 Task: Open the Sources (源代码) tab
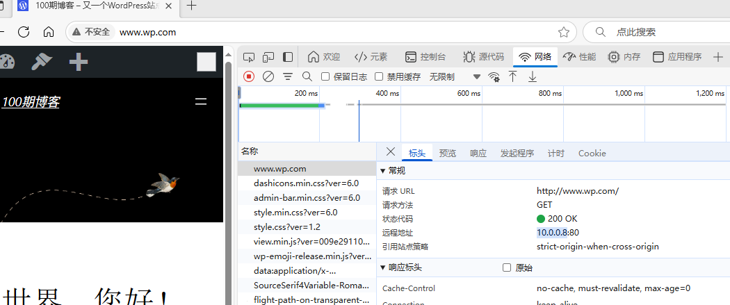point(484,57)
